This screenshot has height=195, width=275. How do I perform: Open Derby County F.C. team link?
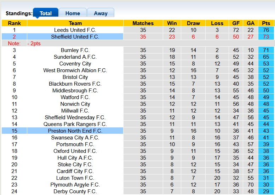(75, 191)
